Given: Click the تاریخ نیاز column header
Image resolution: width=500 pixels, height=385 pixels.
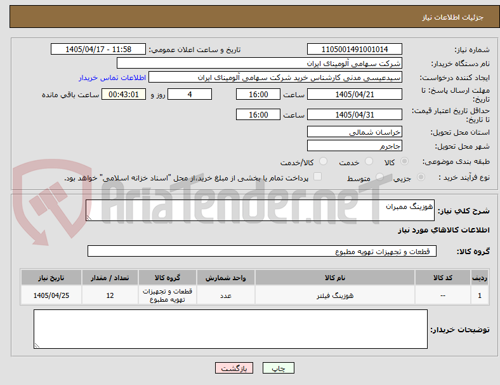Looking at the screenshot, I should tap(51, 278).
